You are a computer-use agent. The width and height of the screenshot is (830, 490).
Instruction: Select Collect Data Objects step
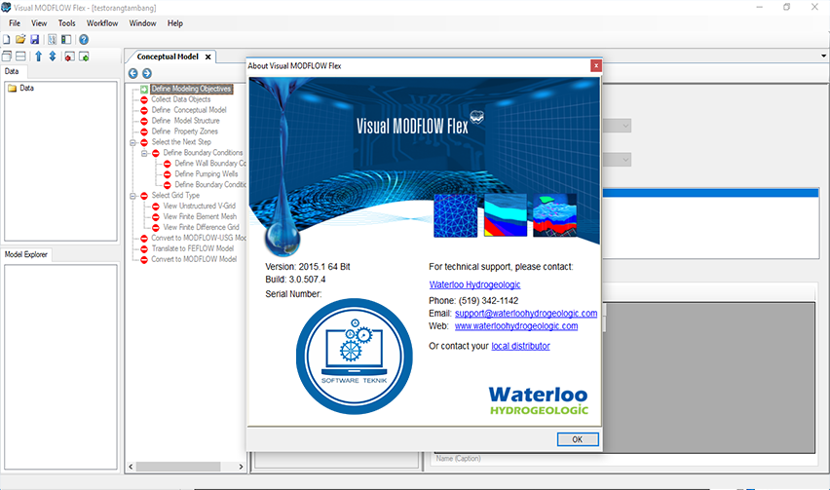click(181, 99)
